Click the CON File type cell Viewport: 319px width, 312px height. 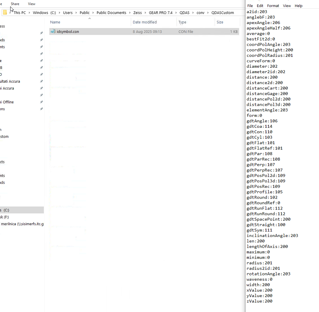click(186, 32)
